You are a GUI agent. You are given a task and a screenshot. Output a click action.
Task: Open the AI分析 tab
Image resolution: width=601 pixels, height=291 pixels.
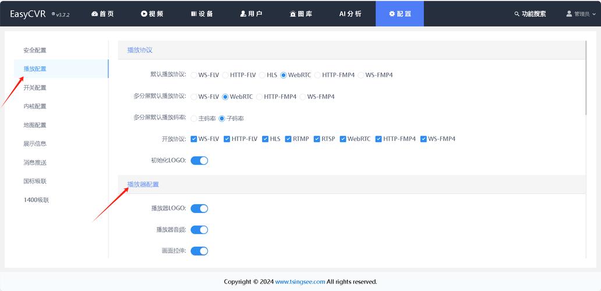click(351, 14)
